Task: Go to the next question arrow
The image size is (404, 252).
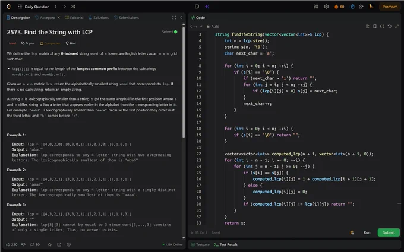Action: (x=65, y=7)
